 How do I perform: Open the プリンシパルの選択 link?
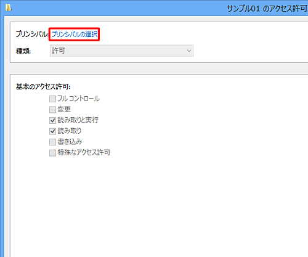pyautogui.click(x=75, y=35)
